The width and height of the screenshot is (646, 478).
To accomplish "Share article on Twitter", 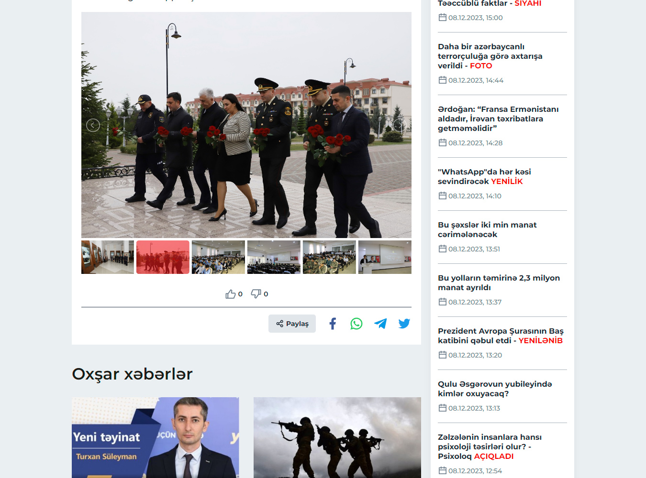I will pos(404,324).
